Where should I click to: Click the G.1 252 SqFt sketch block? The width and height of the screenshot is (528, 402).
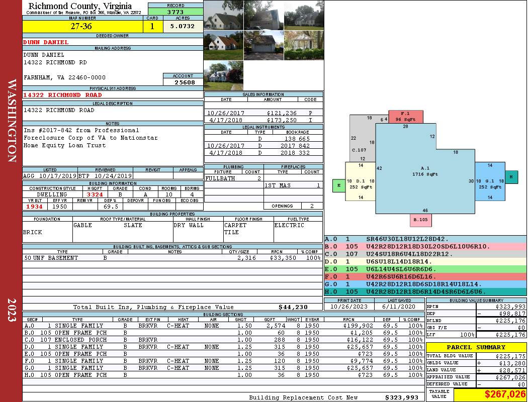pyautogui.click(x=490, y=182)
